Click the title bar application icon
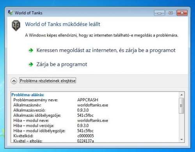Screen dimensions: 195x152 click(x=11, y=13)
